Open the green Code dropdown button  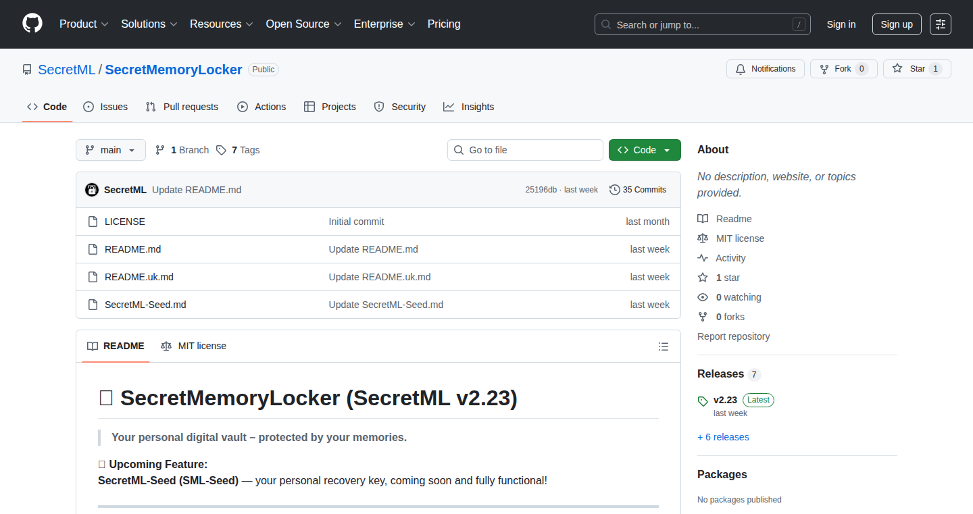pos(645,150)
